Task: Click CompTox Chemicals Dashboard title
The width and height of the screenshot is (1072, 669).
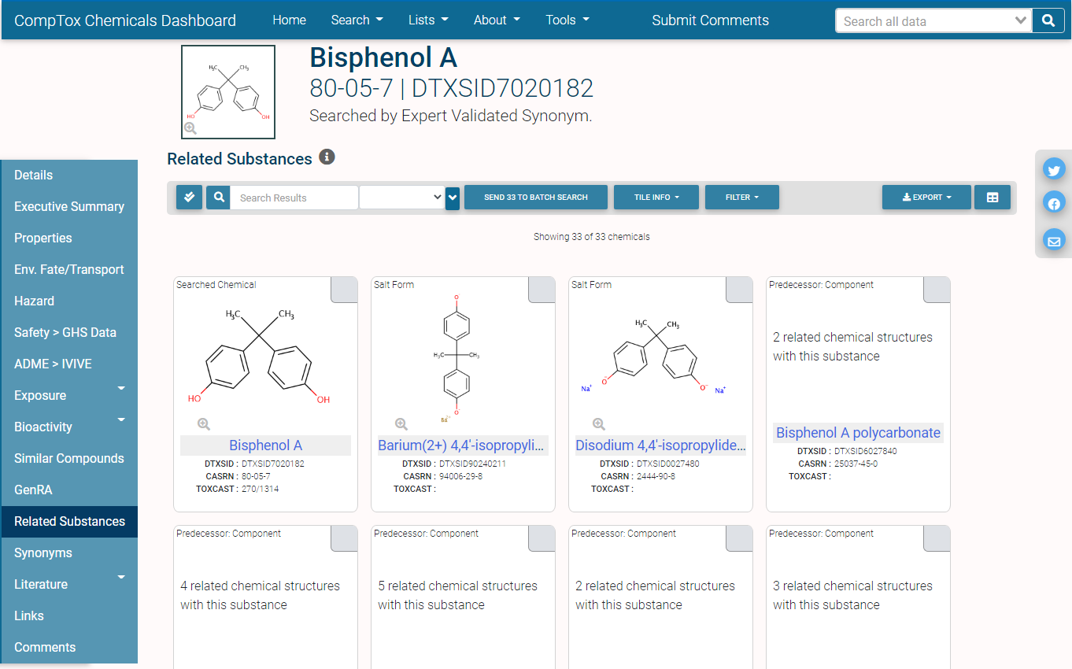Action: [x=125, y=20]
